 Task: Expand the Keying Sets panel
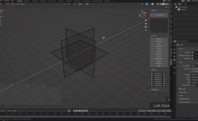[x=183, y=92]
